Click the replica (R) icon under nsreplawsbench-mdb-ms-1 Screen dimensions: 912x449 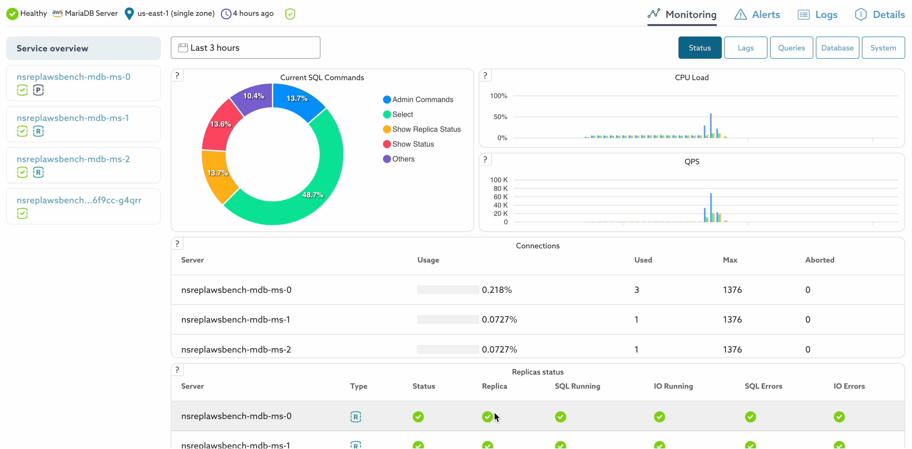[x=38, y=131]
